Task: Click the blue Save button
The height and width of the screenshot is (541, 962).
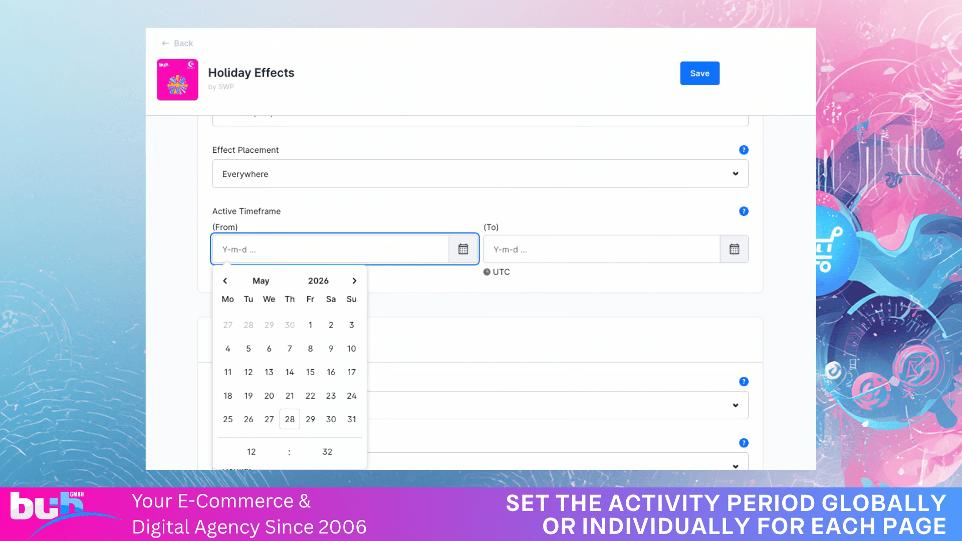Action: pos(699,73)
